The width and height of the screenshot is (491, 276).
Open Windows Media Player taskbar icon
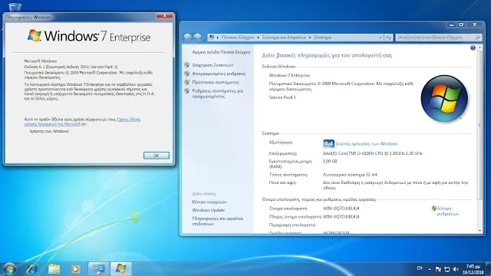pyautogui.click(x=75, y=269)
